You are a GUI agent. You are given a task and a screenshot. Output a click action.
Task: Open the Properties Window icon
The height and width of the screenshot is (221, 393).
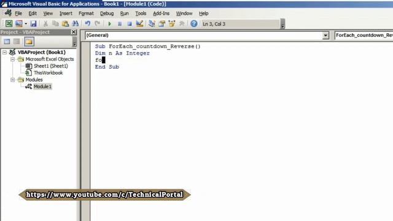tap(162, 24)
